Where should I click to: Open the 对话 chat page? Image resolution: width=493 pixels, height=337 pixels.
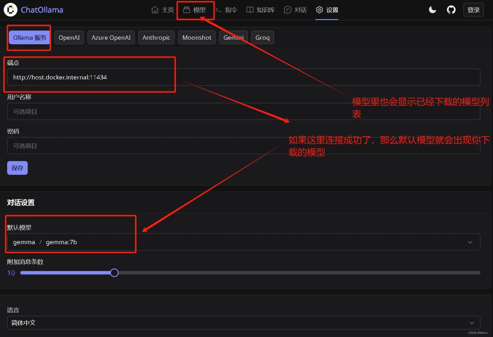coord(295,10)
